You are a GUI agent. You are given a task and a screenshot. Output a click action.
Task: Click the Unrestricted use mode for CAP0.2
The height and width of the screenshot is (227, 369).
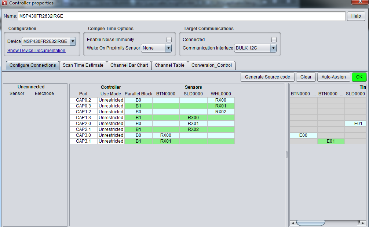pyautogui.click(x=111, y=100)
